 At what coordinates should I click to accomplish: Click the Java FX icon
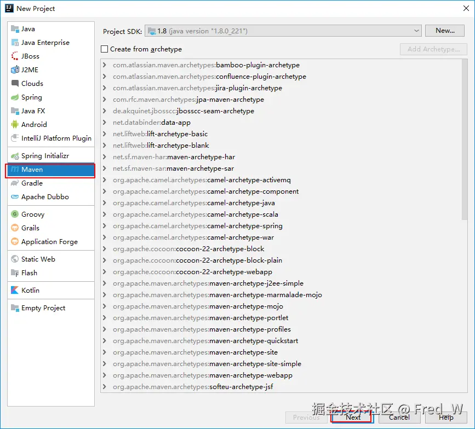click(15, 111)
